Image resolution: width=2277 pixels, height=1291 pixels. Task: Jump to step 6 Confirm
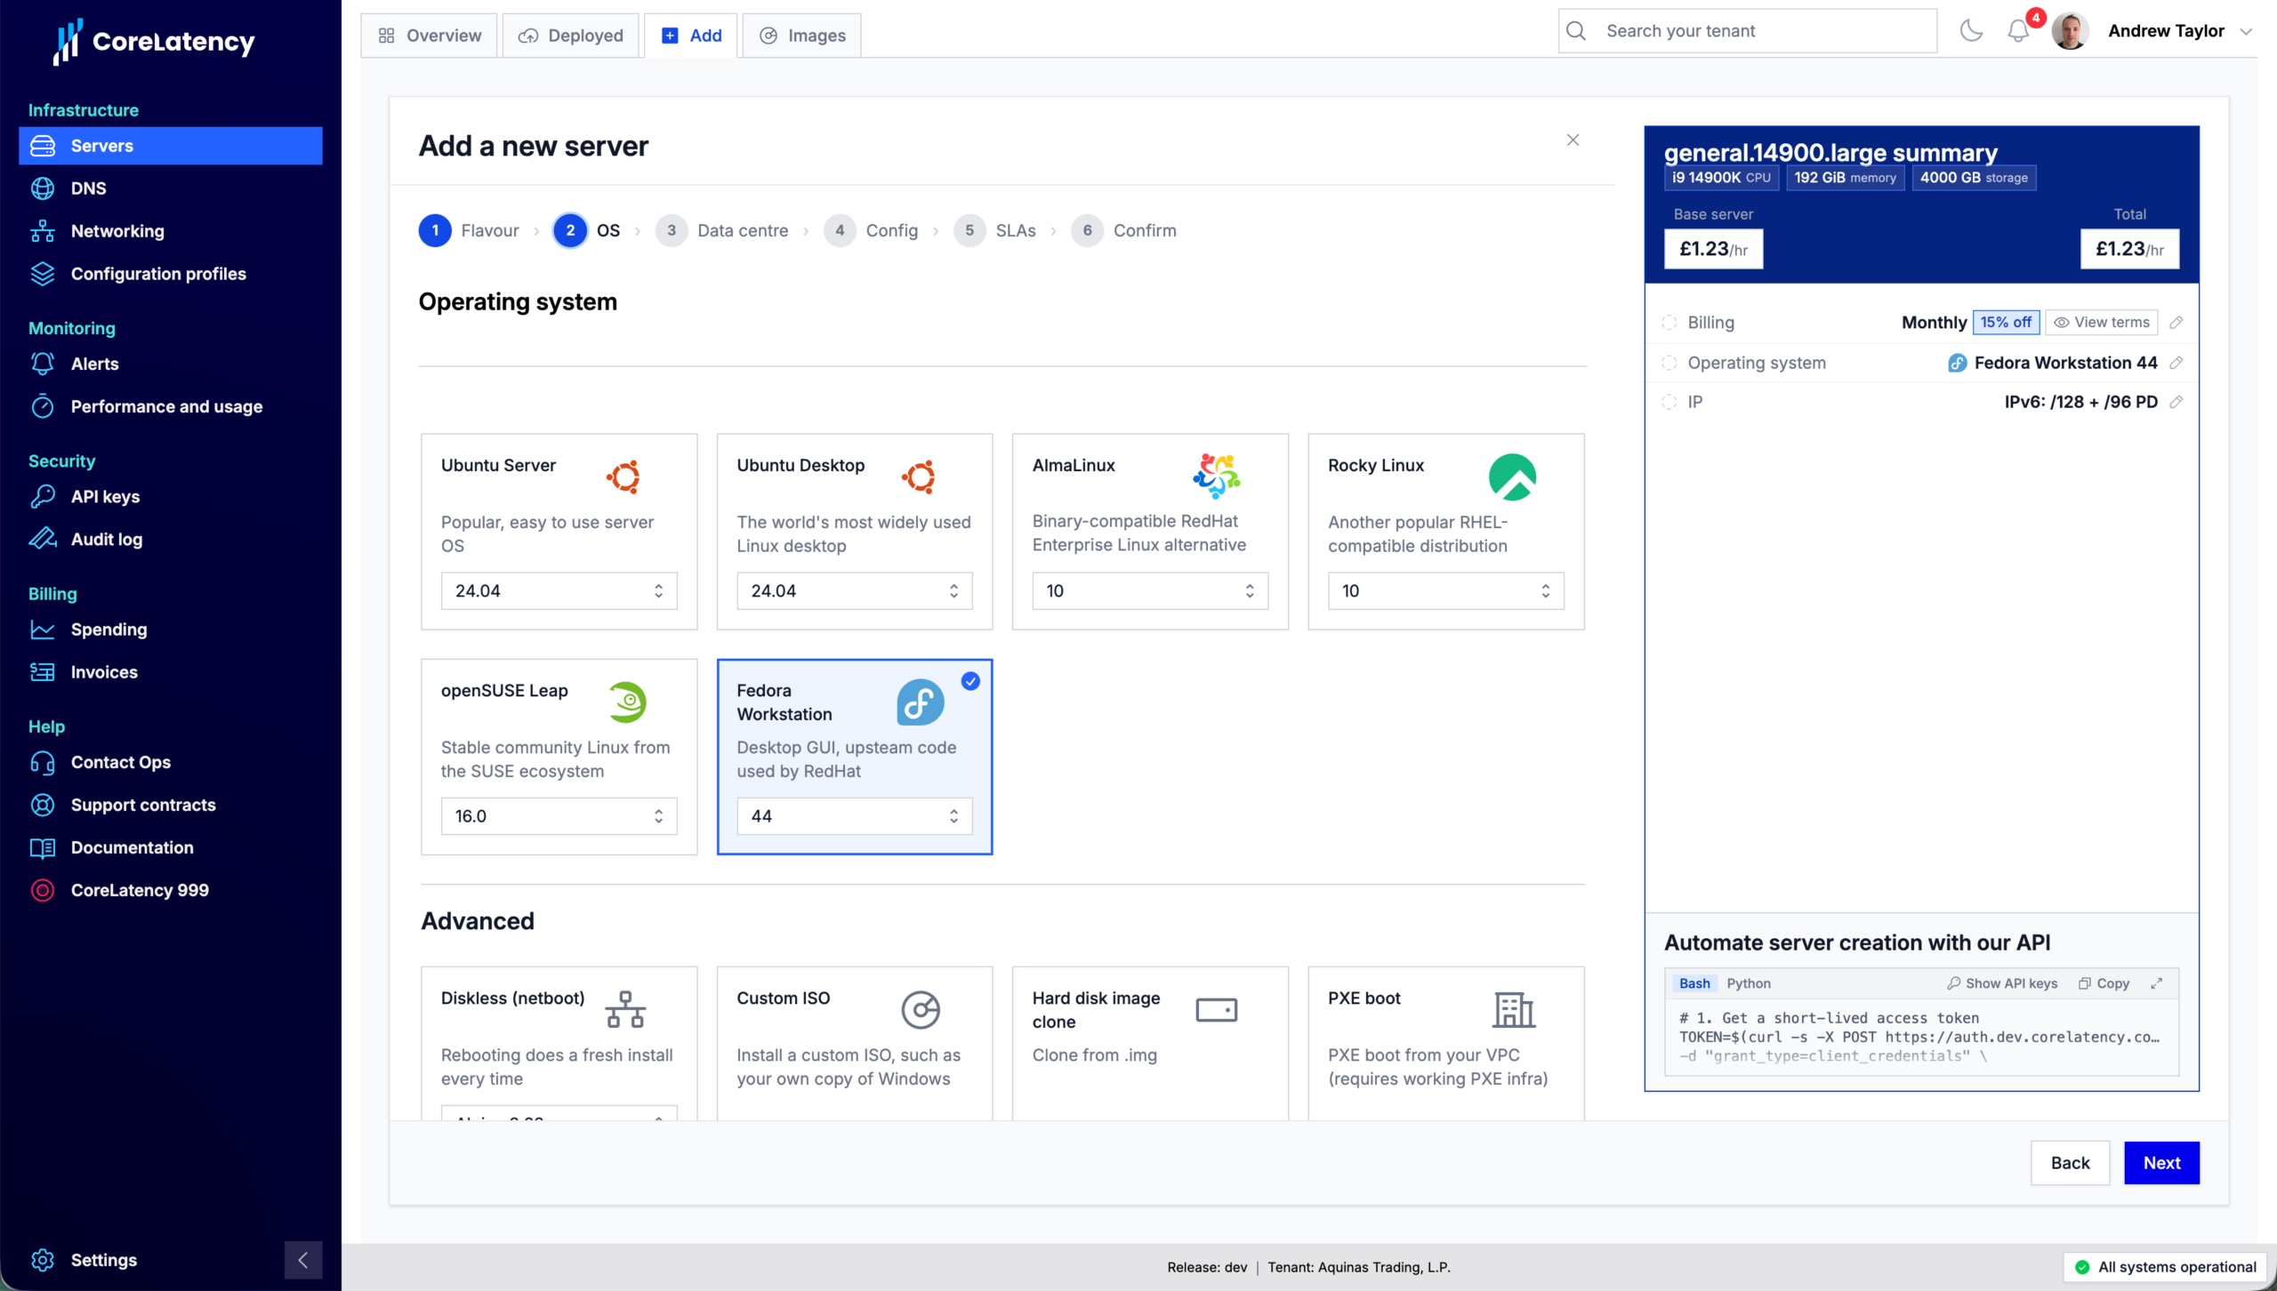pyautogui.click(x=1123, y=230)
